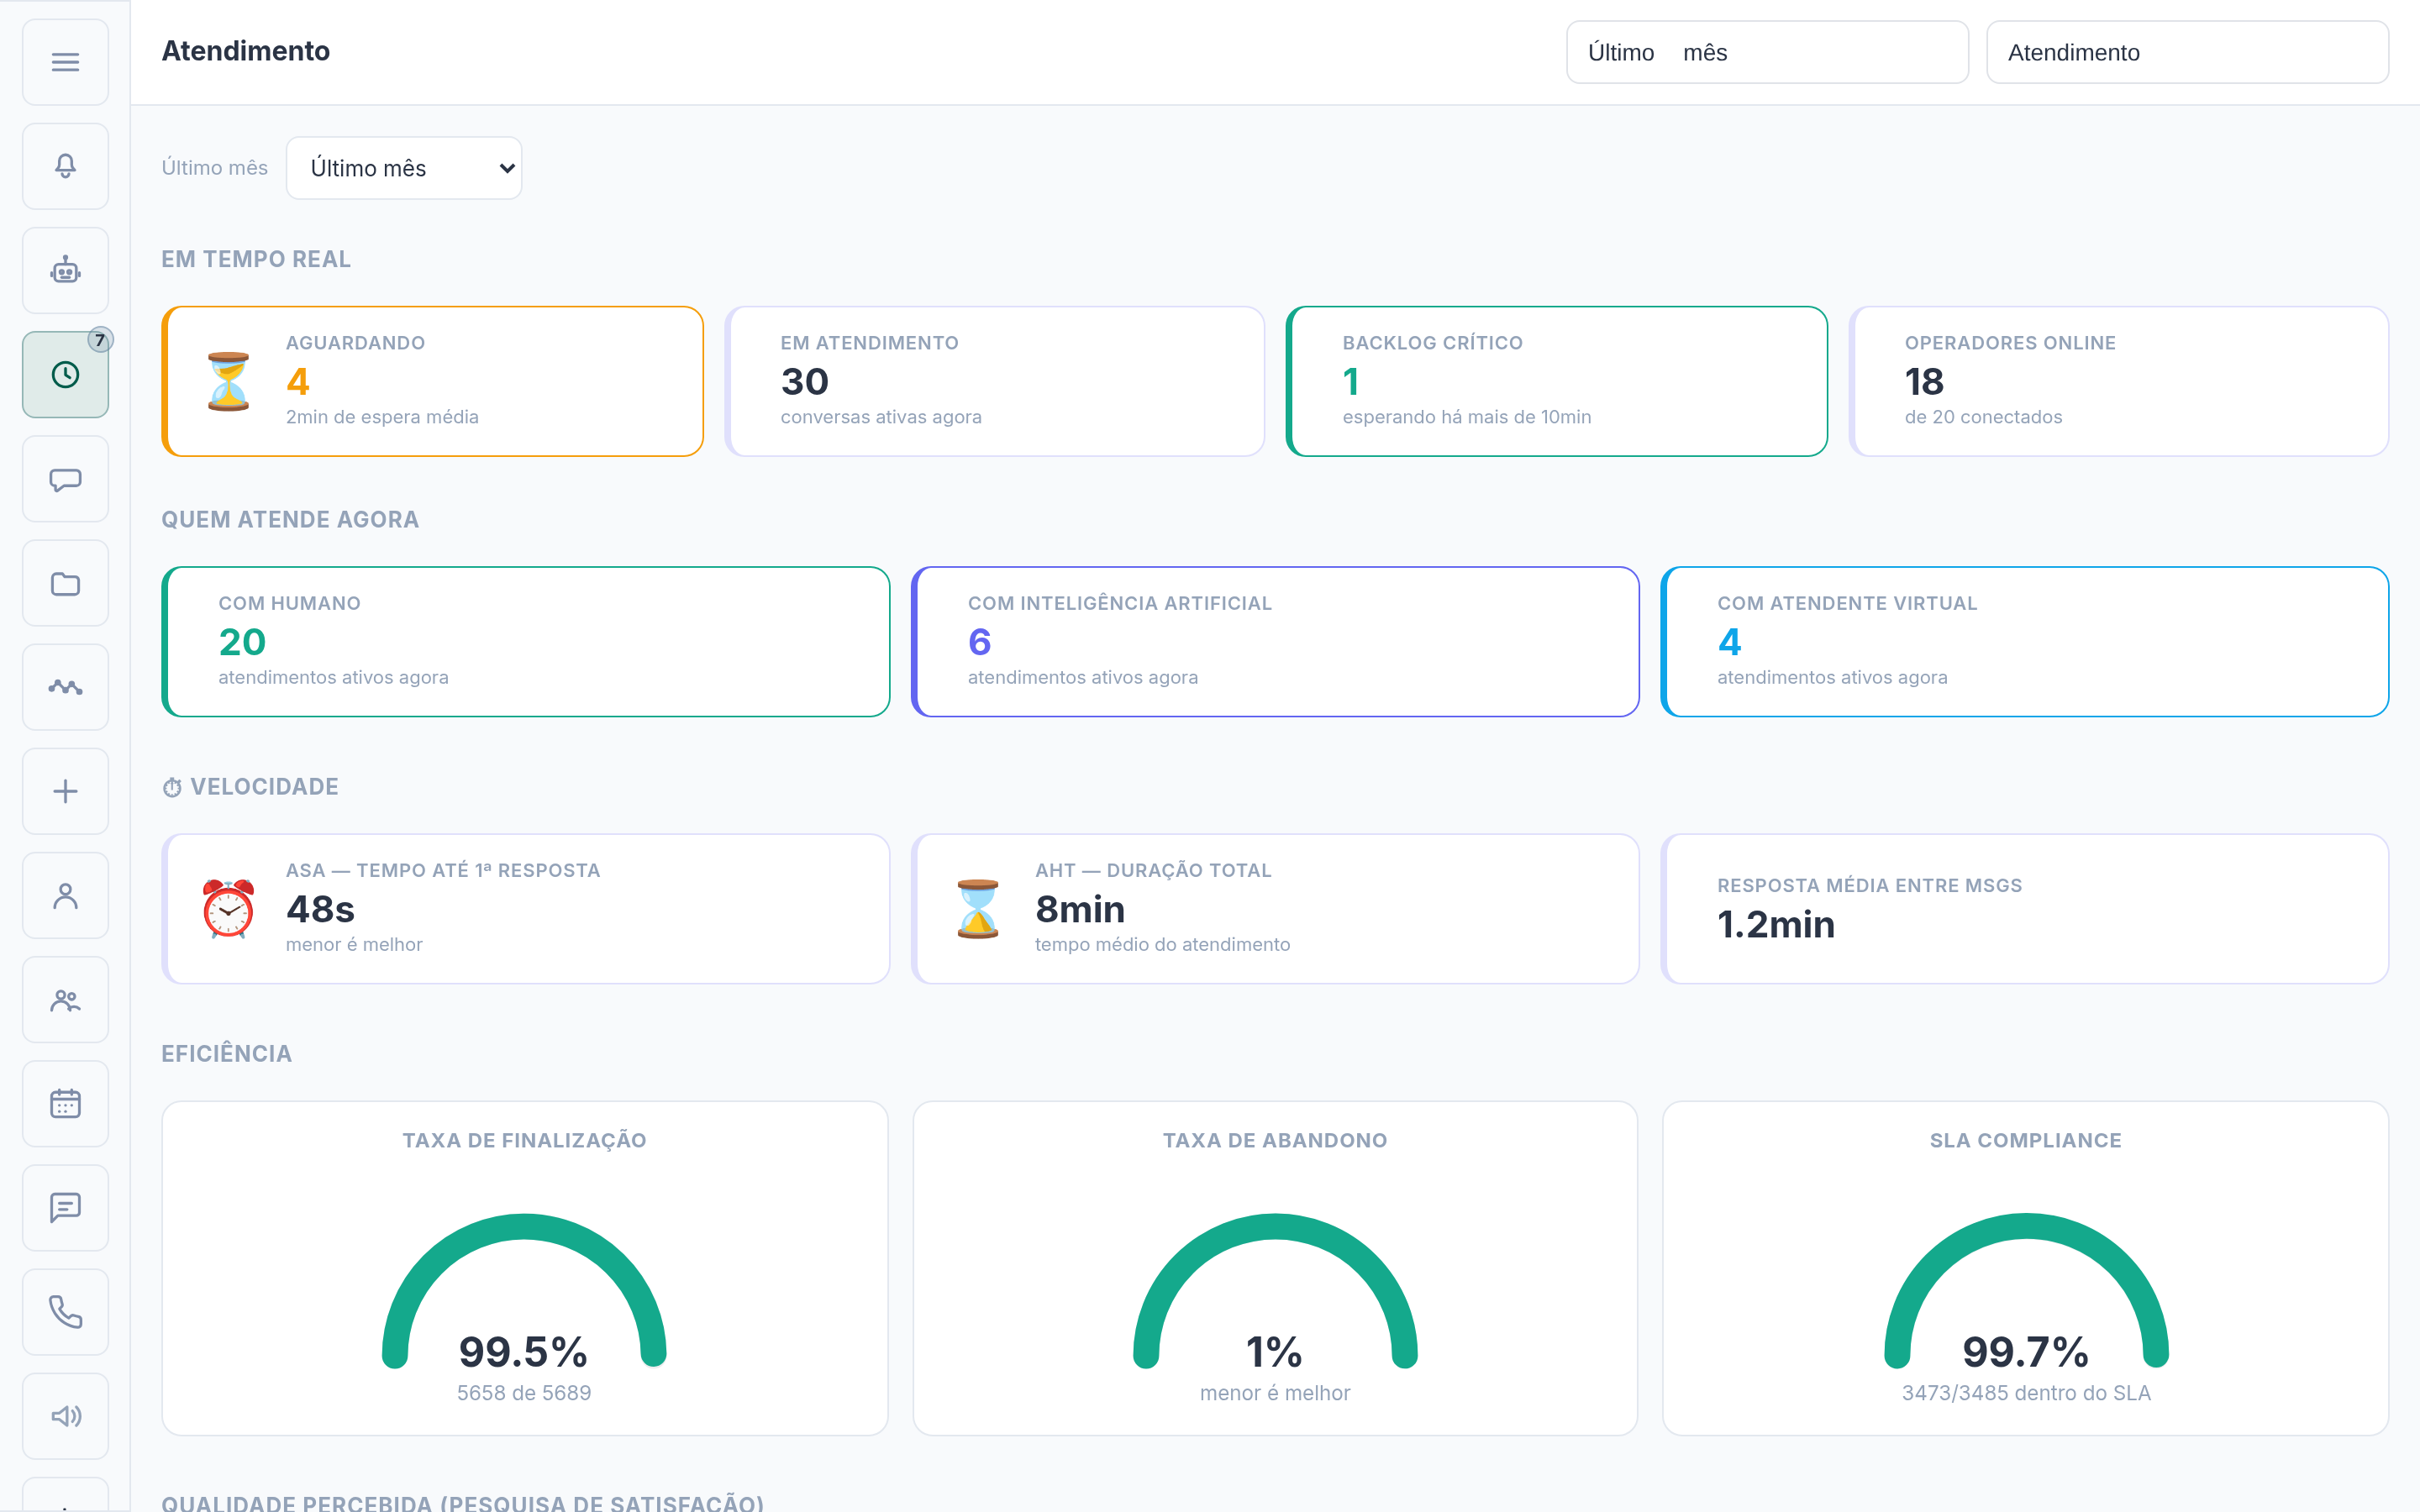Open the Backlog Crítico card
The height and width of the screenshot is (1512, 2420).
point(1557,381)
